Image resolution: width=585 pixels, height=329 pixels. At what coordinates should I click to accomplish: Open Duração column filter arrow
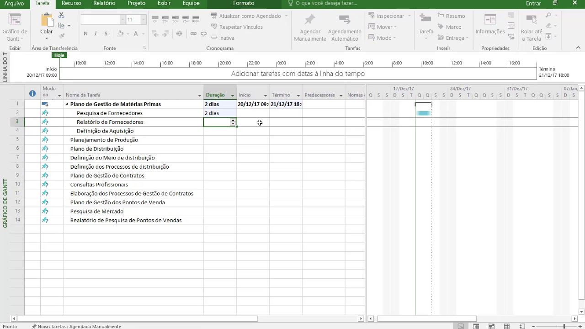(232, 96)
